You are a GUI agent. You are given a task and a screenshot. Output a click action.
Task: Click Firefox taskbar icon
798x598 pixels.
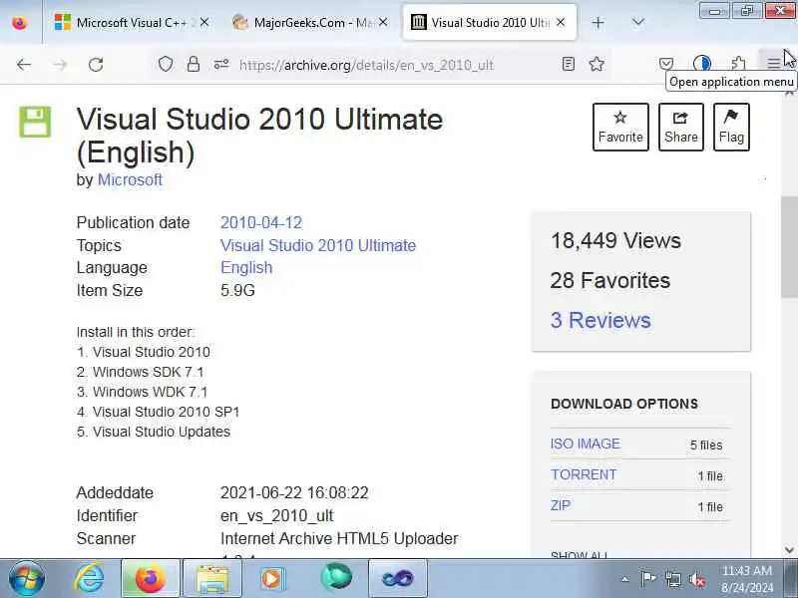pyautogui.click(x=151, y=578)
